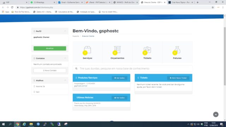This screenshot has height=127, width=226.
Task: Open the Orçamentos receipt icon
Action: point(117,50)
